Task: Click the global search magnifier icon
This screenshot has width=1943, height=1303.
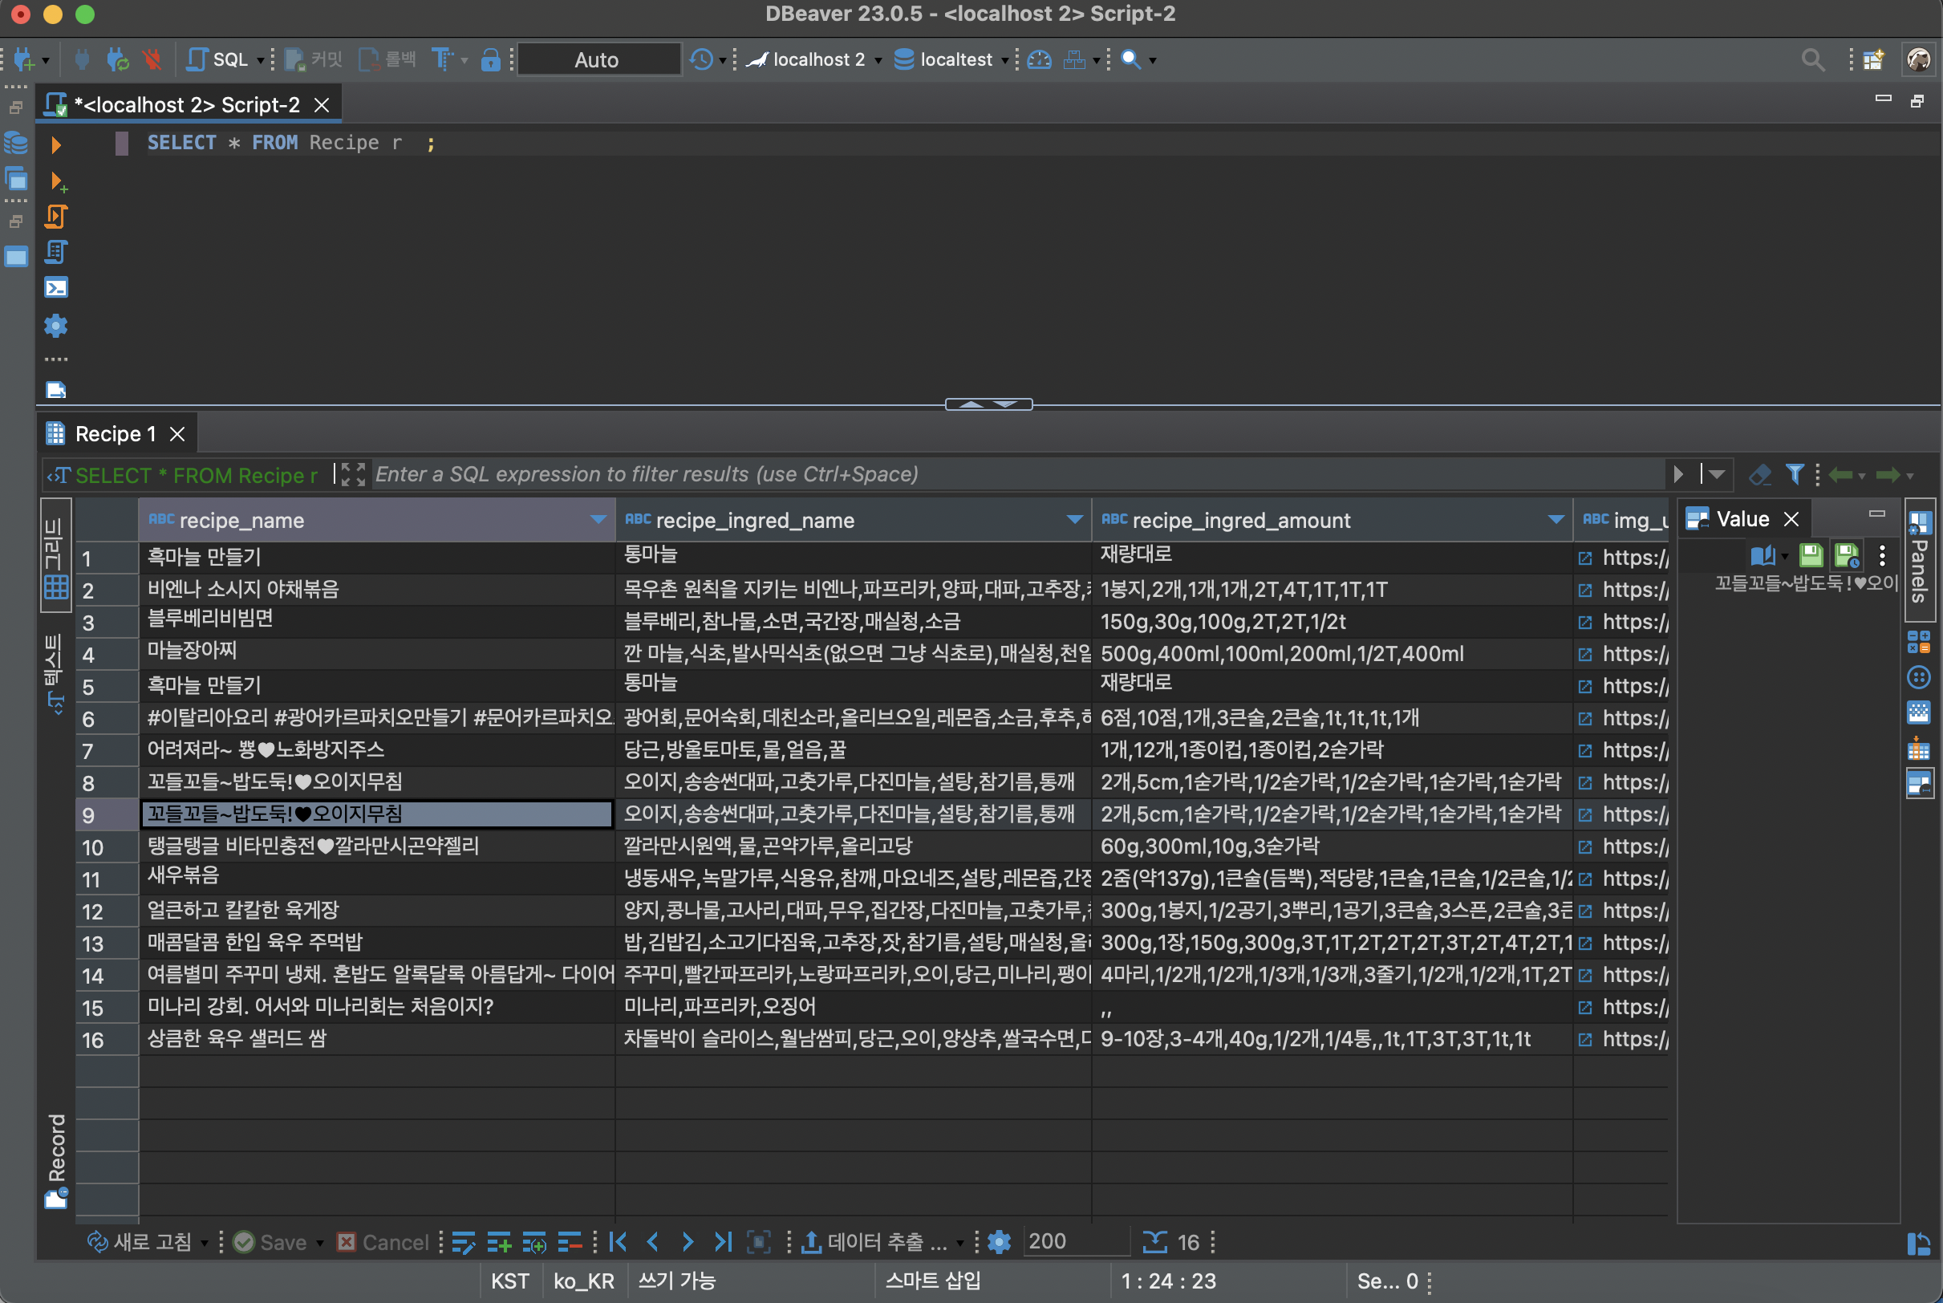Action: (1812, 60)
